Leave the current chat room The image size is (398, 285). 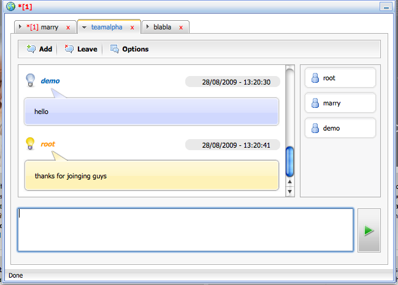81,49
